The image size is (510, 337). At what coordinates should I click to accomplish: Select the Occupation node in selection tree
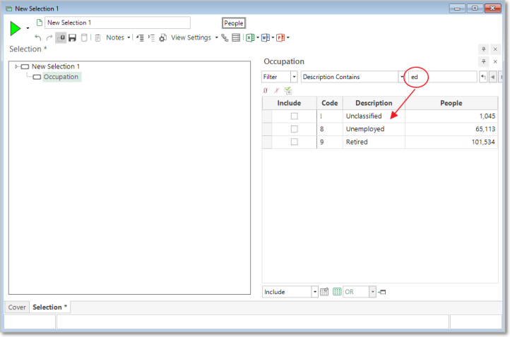tap(61, 77)
